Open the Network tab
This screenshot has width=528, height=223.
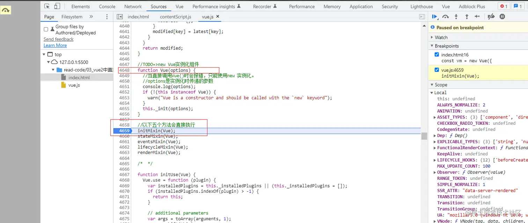click(x=133, y=7)
